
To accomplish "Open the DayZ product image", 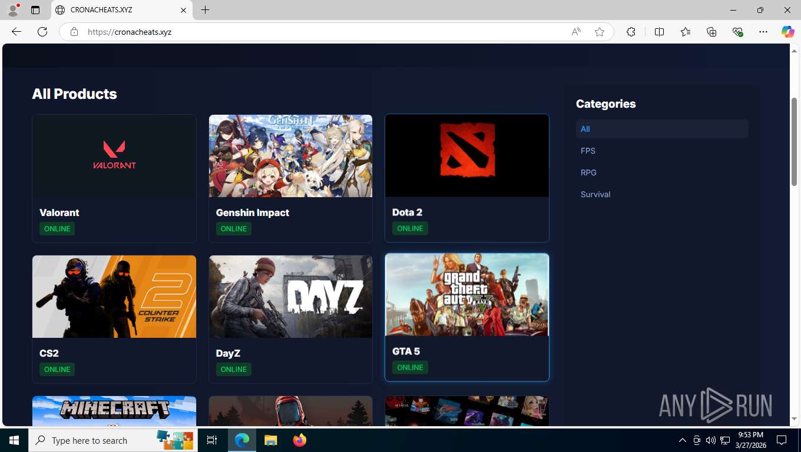I will (x=290, y=297).
